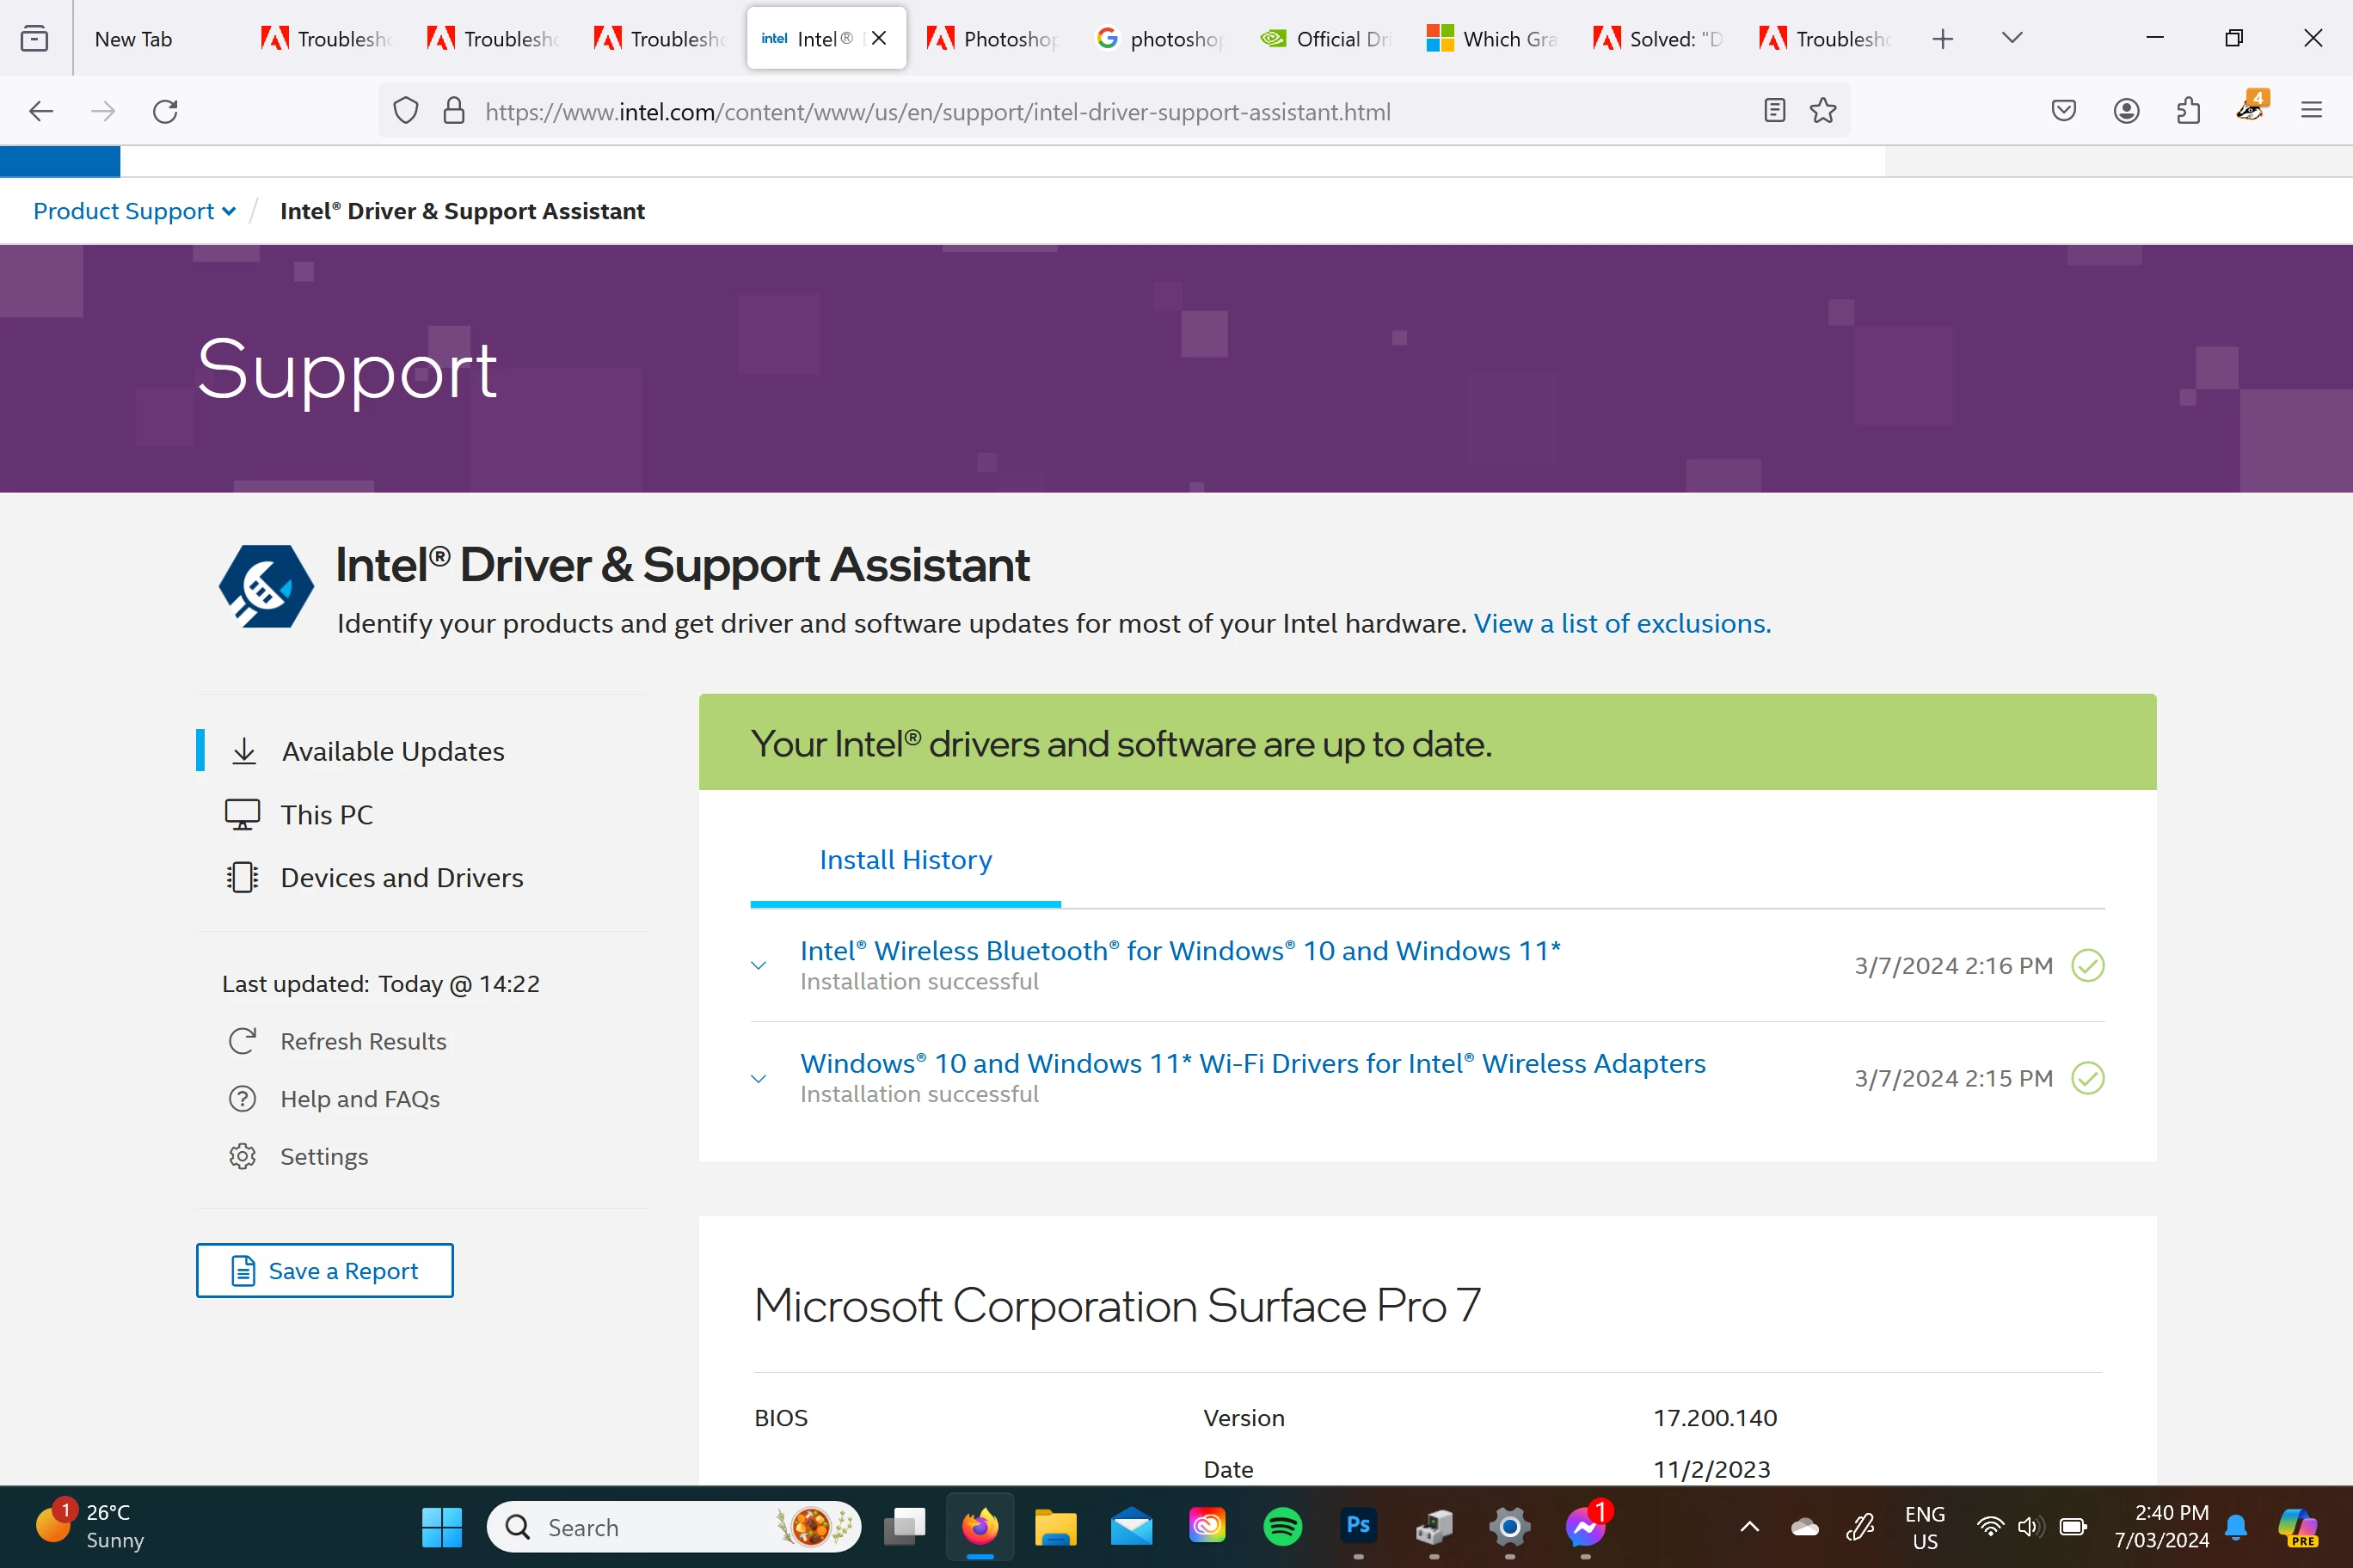Expand Intel Wireless Bluetooth install entry chevron

point(759,965)
